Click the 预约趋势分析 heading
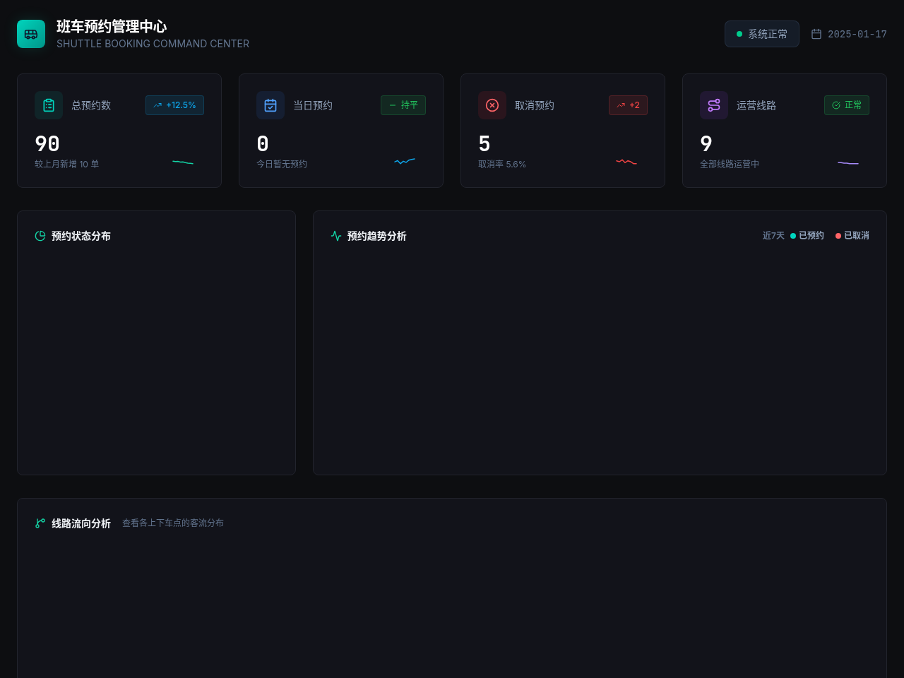The image size is (904, 678). tap(377, 236)
